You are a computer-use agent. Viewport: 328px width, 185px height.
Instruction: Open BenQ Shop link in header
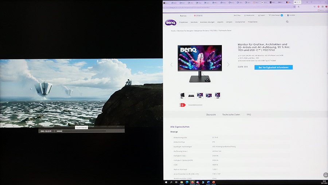pyautogui.click(x=237, y=15)
